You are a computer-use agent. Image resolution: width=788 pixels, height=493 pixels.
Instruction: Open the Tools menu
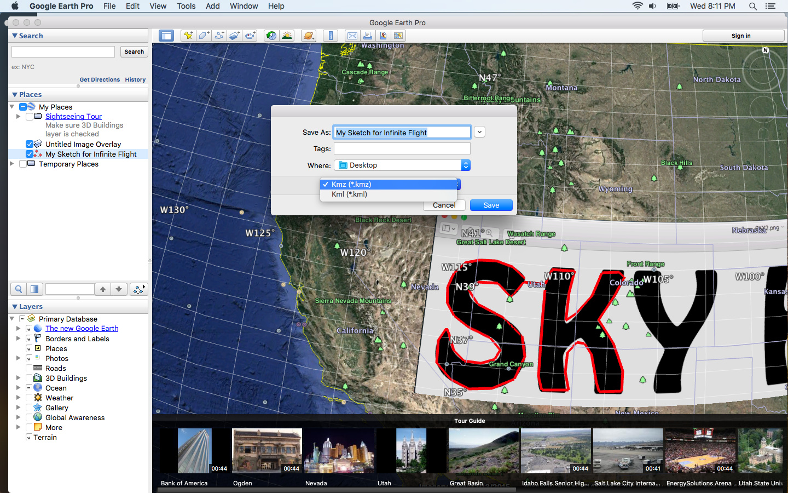pos(186,6)
